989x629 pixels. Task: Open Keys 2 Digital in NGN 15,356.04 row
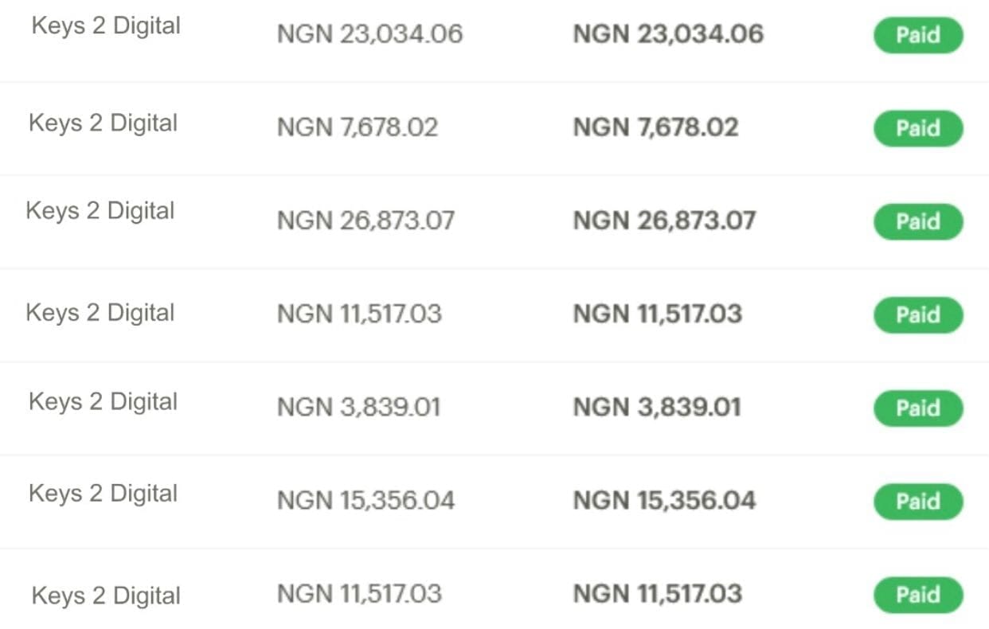(x=103, y=494)
